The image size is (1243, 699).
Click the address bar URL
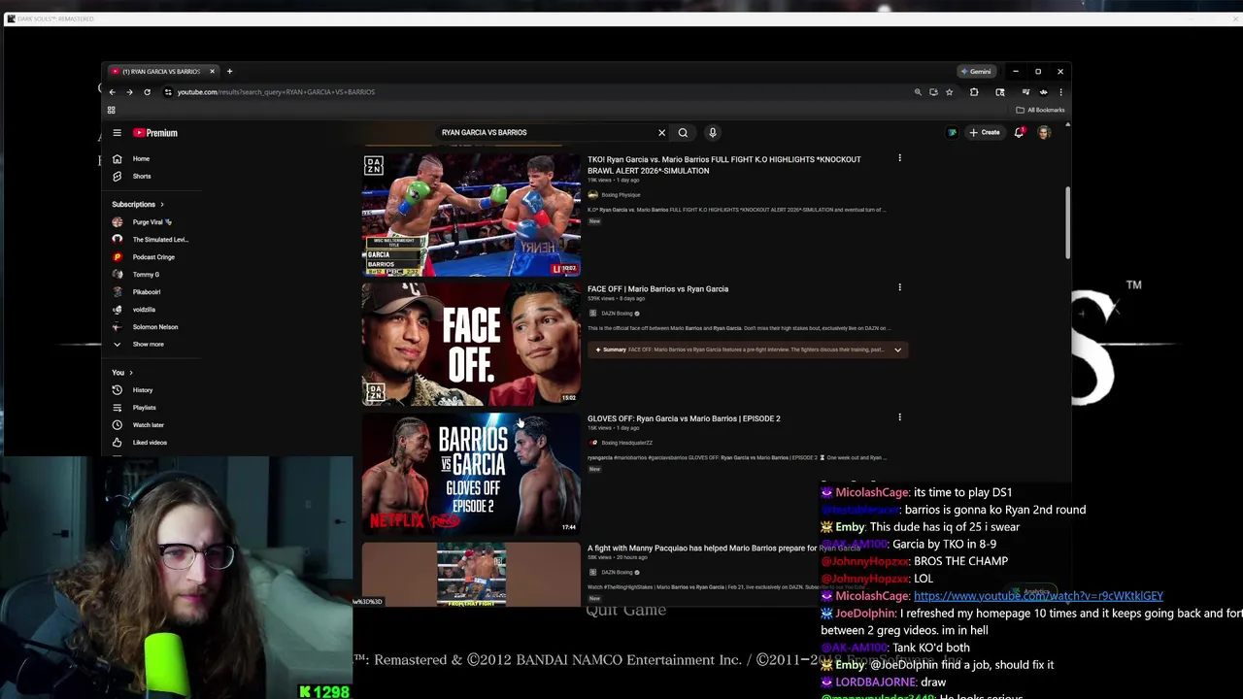tap(276, 92)
